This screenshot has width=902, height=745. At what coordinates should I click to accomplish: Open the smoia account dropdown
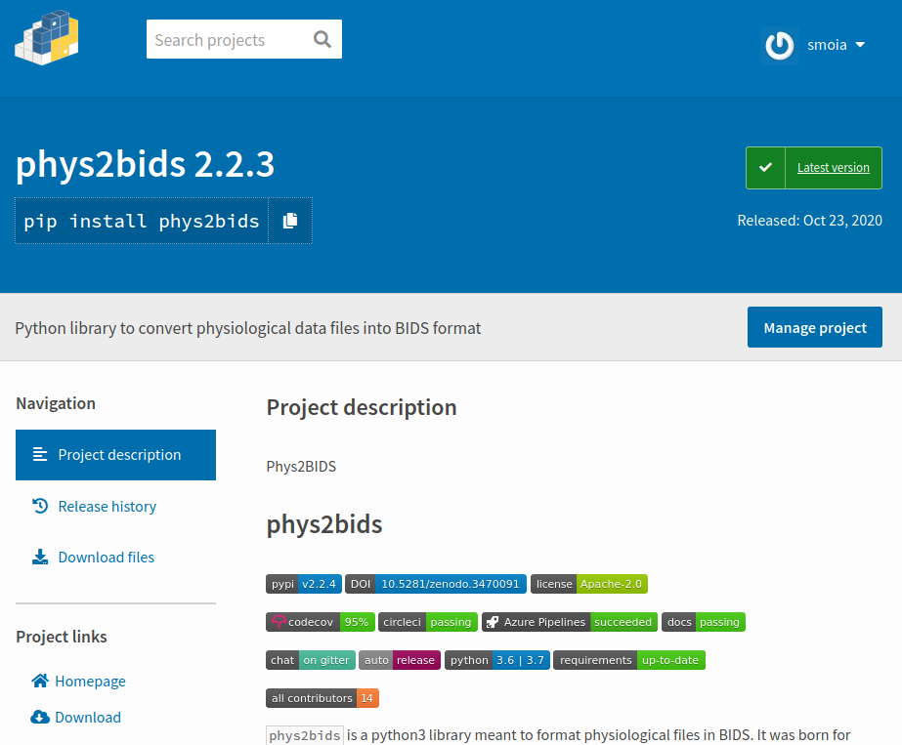click(x=836, y=45)
